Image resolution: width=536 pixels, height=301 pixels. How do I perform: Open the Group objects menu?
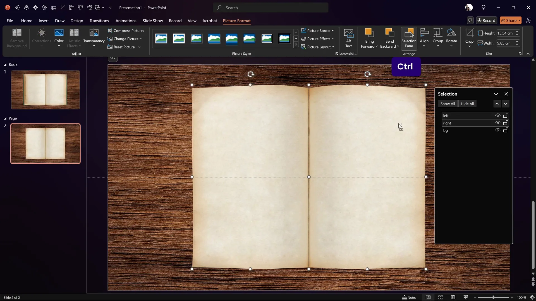pyautogui.click(x=438, y=38)
